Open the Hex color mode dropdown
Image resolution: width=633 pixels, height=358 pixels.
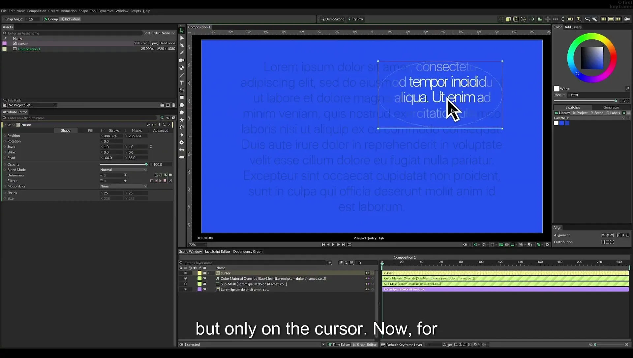click(x=560, y=95)
